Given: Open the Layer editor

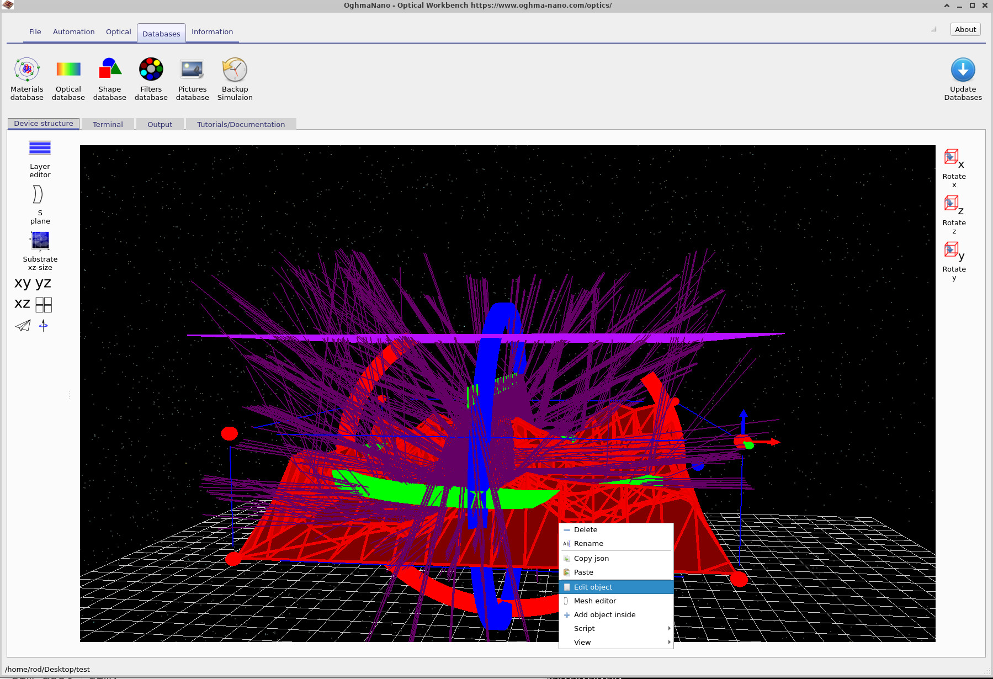Looking at the screenshot, I should [39, 148].
